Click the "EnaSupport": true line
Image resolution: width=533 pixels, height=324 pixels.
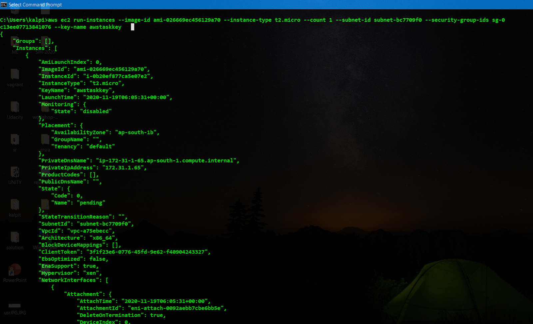[69, 266]
